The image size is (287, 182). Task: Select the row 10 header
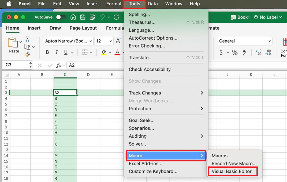6,133
